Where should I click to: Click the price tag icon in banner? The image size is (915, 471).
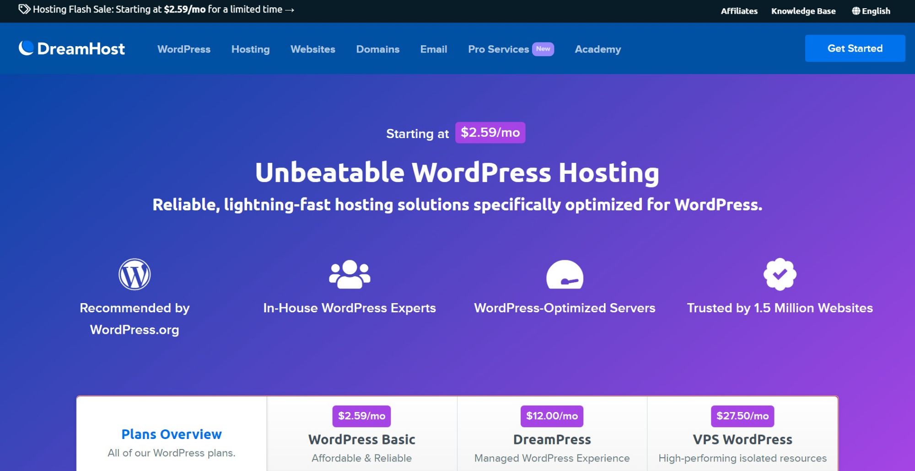pos(24,10)
